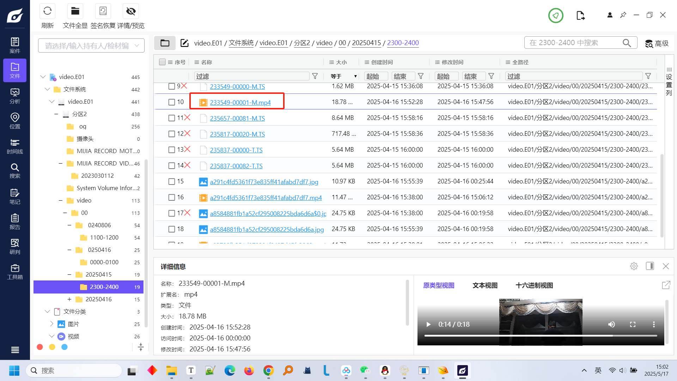This screenshot has width=677, height=381.
Task: Click breadcrumb link 20250415
Action: click(x=366, y=43)
